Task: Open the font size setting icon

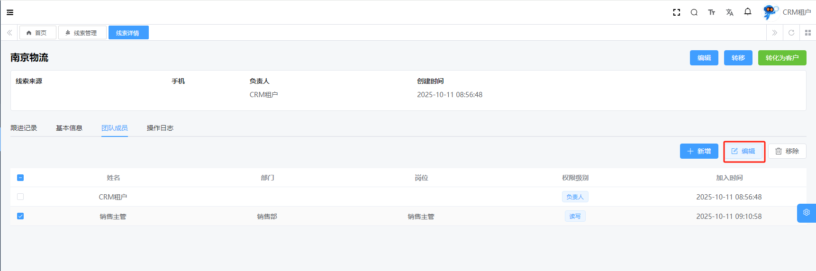Action: point(712,12)
